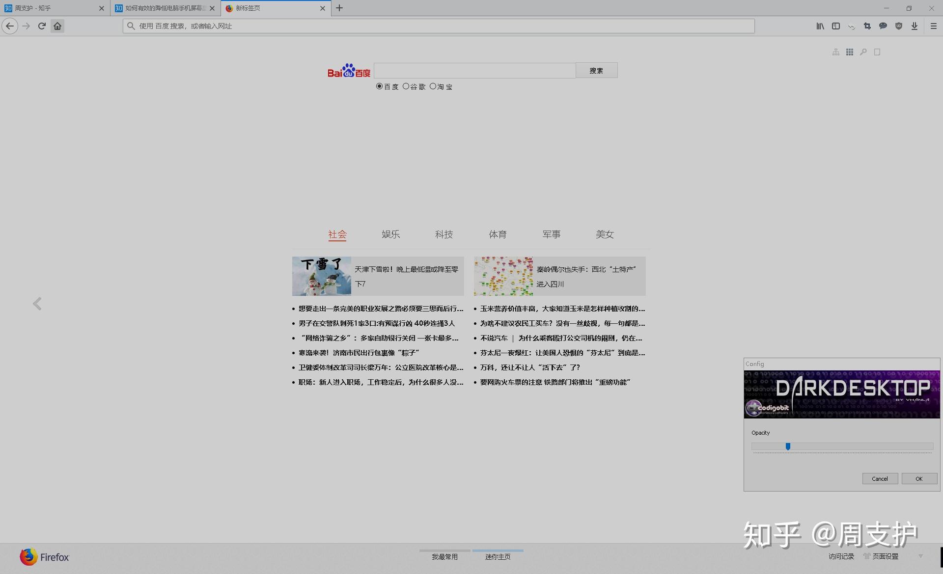943x574 pixels.
Task: Expand the small arrow beside 页面设置
Action: (921, 556)
